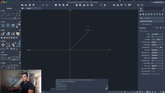Select the Multileader tool
Image resolution: width=165 pixels, height=93 pixels.
[x=3, y=67]
